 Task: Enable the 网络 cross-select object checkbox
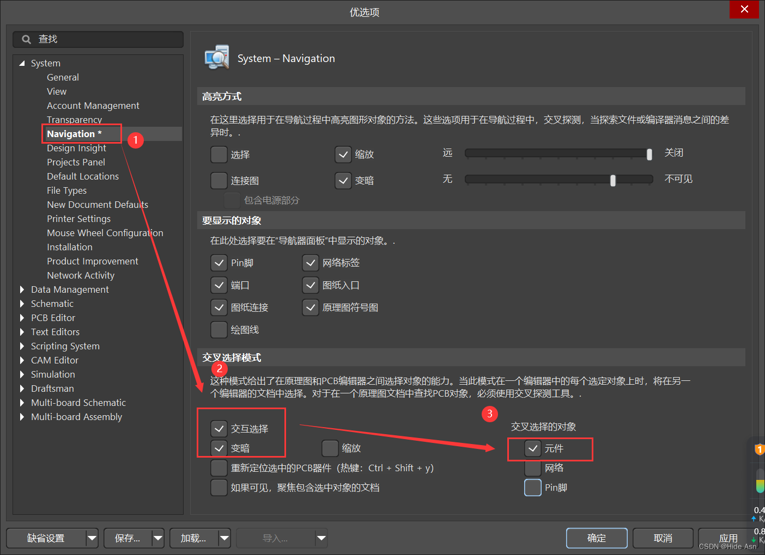coord(533,468)
